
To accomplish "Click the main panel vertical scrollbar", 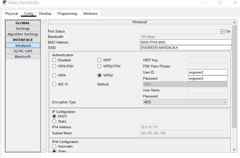I will tap(234, 76).
